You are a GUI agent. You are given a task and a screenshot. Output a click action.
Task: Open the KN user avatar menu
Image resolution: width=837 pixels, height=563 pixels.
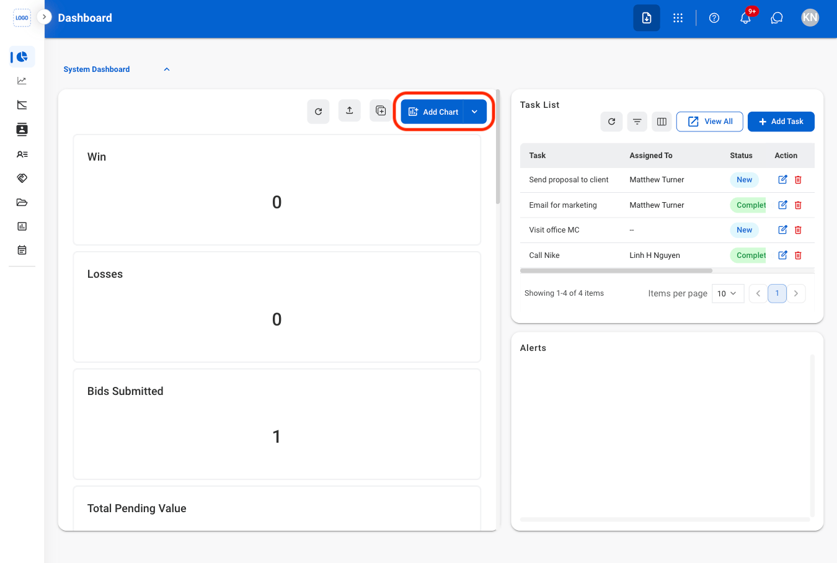point(810,17)
